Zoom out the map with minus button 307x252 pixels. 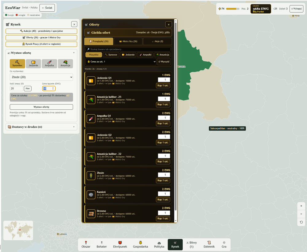click(x=301, y=214)
